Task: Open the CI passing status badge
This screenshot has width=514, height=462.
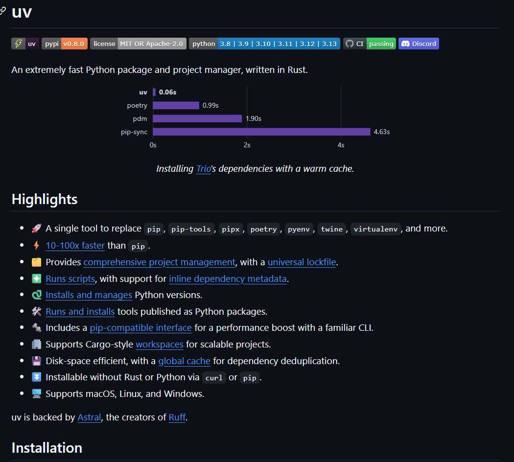Action: coord(370,44)
